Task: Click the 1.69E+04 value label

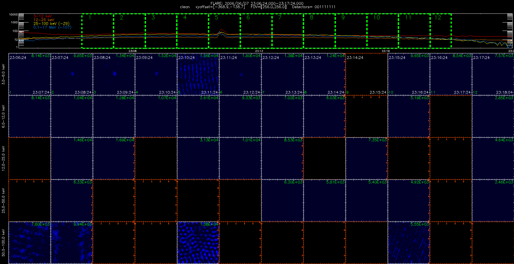Action: coord(125,140)
